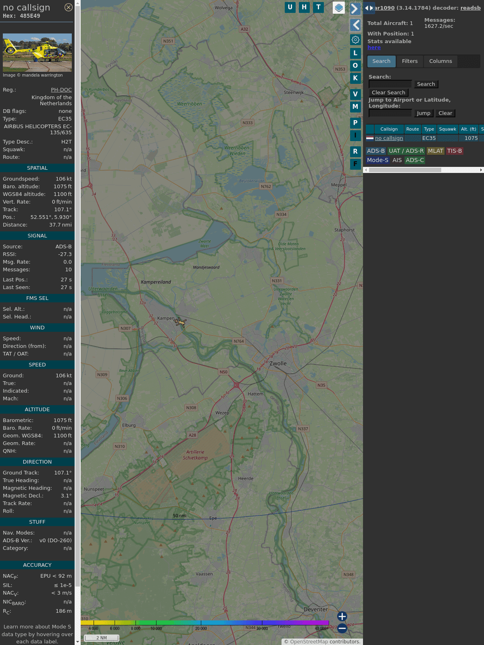Collapse sidebar with left chevron button
The width and height of the screenshot is (484, 645).
pyautogui.click(x=355, y=25)
